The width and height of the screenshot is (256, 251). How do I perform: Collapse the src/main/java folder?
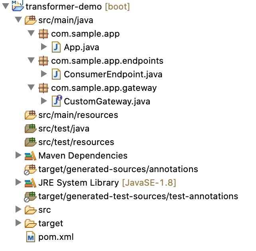(18, 20)
